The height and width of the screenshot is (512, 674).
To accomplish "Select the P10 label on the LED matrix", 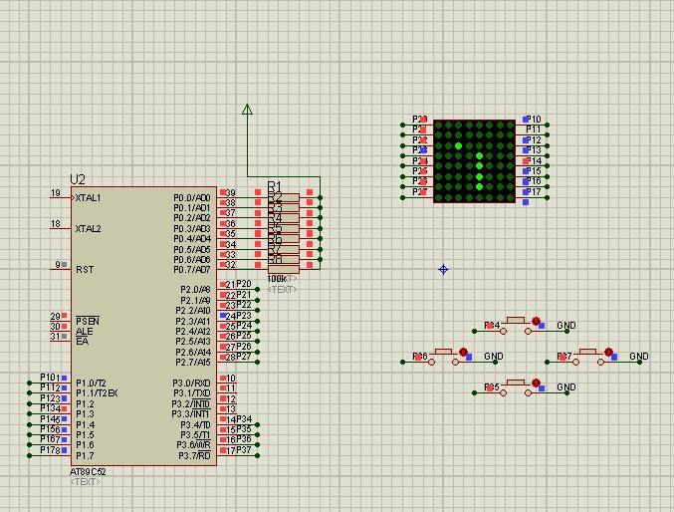I will [534, 120].
